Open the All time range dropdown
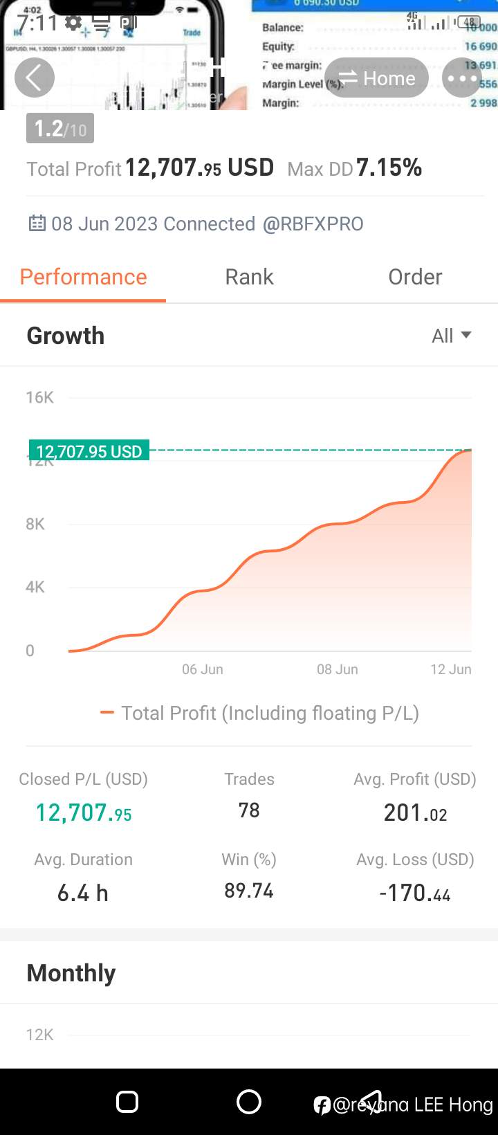Image resolution: width=498 pixels, height=1135 pixels. (x=452, y=336)
